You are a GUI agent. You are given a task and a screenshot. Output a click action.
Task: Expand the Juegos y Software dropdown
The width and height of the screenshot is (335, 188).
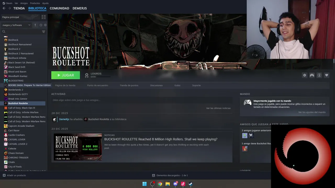(16, 25)
